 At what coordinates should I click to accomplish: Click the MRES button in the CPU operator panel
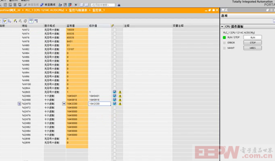coord(253,48)
